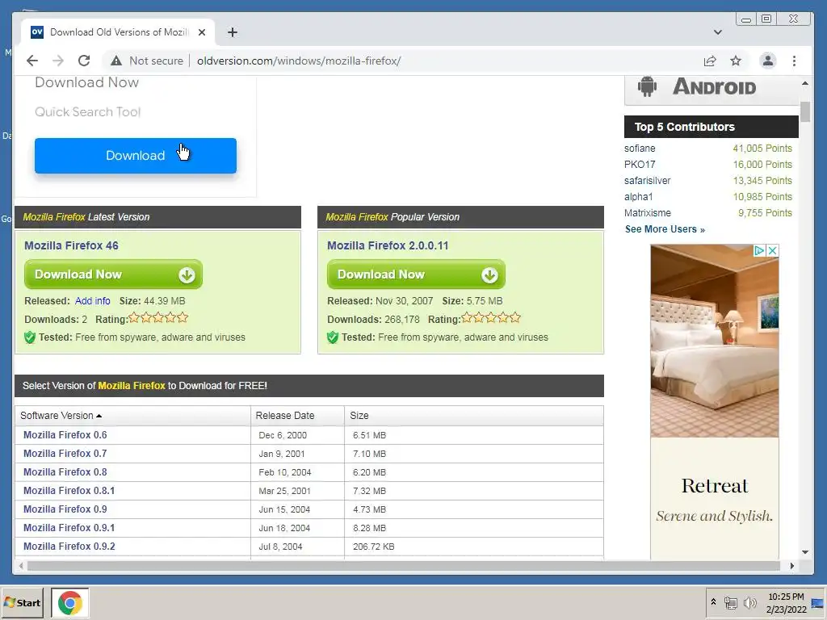Open Mozilla Firefox 0.8 version
The width and height of the screenshot is (827, 620).
[x=65, y=471]
